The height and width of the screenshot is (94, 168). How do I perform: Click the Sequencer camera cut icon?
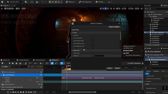pos(17,63)
